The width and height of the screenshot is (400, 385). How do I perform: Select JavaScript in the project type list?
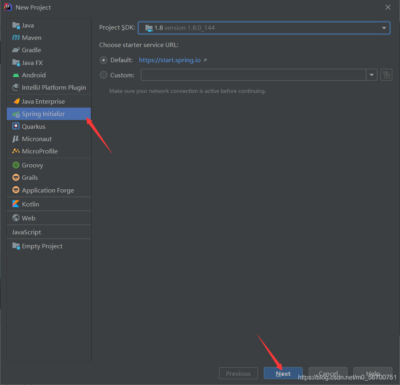(26, 232)
